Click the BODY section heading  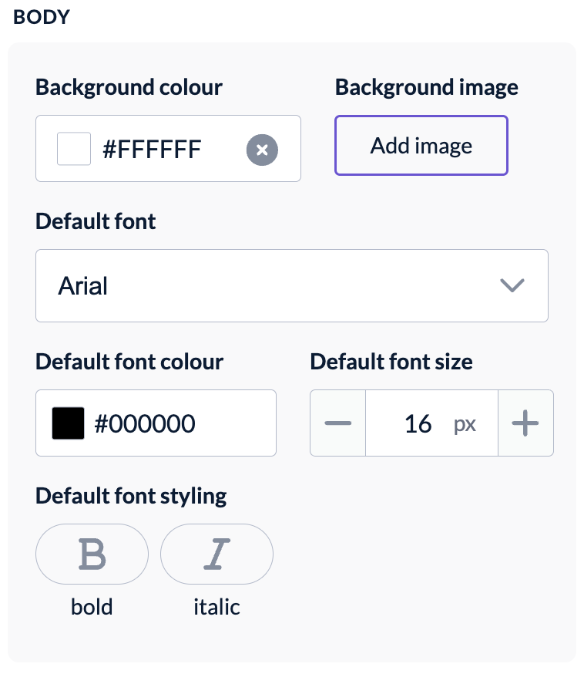click(42, 17)
